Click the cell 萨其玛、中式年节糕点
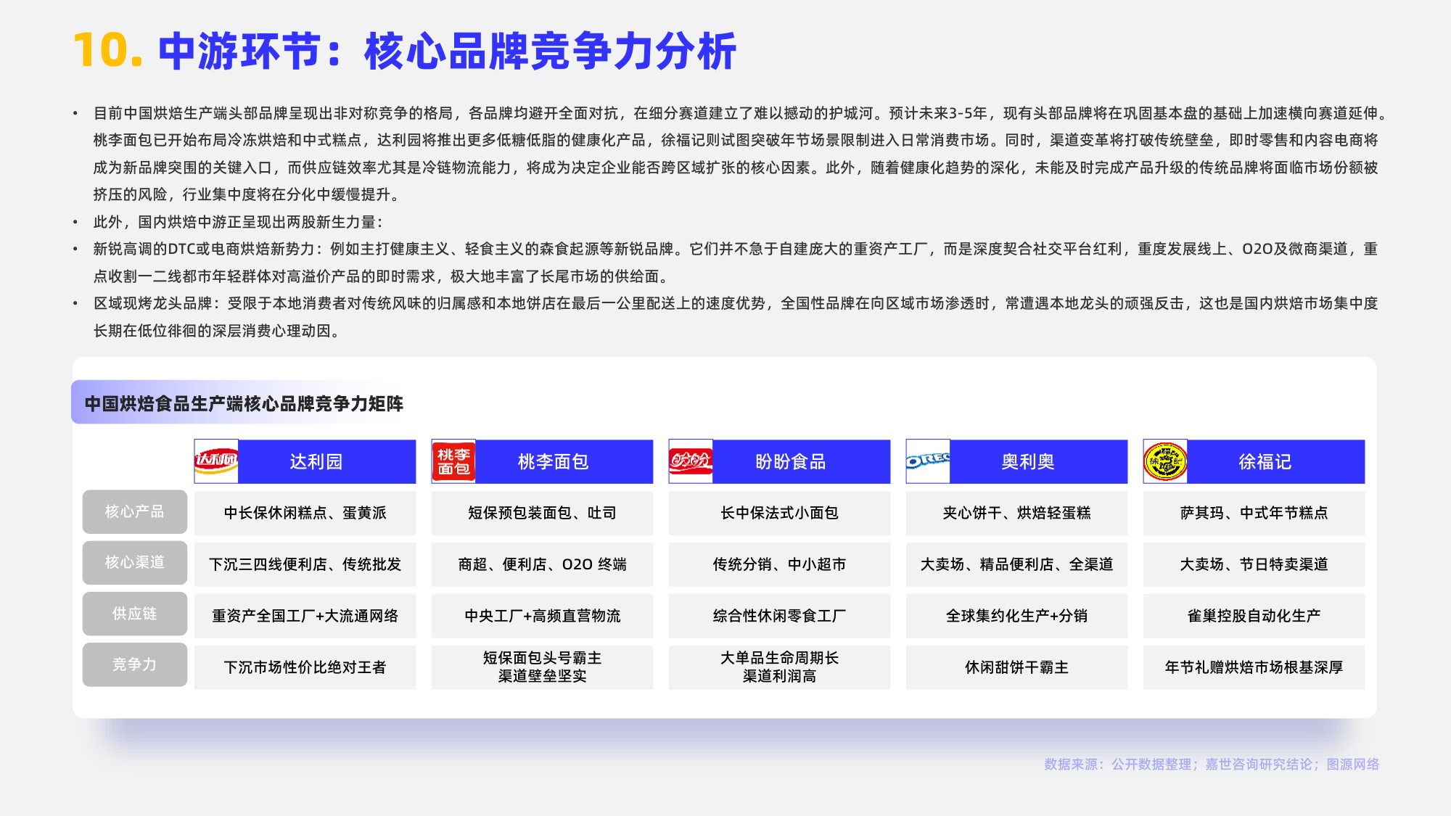This screenshot has height=816, width=1451. click(1254, 513)
